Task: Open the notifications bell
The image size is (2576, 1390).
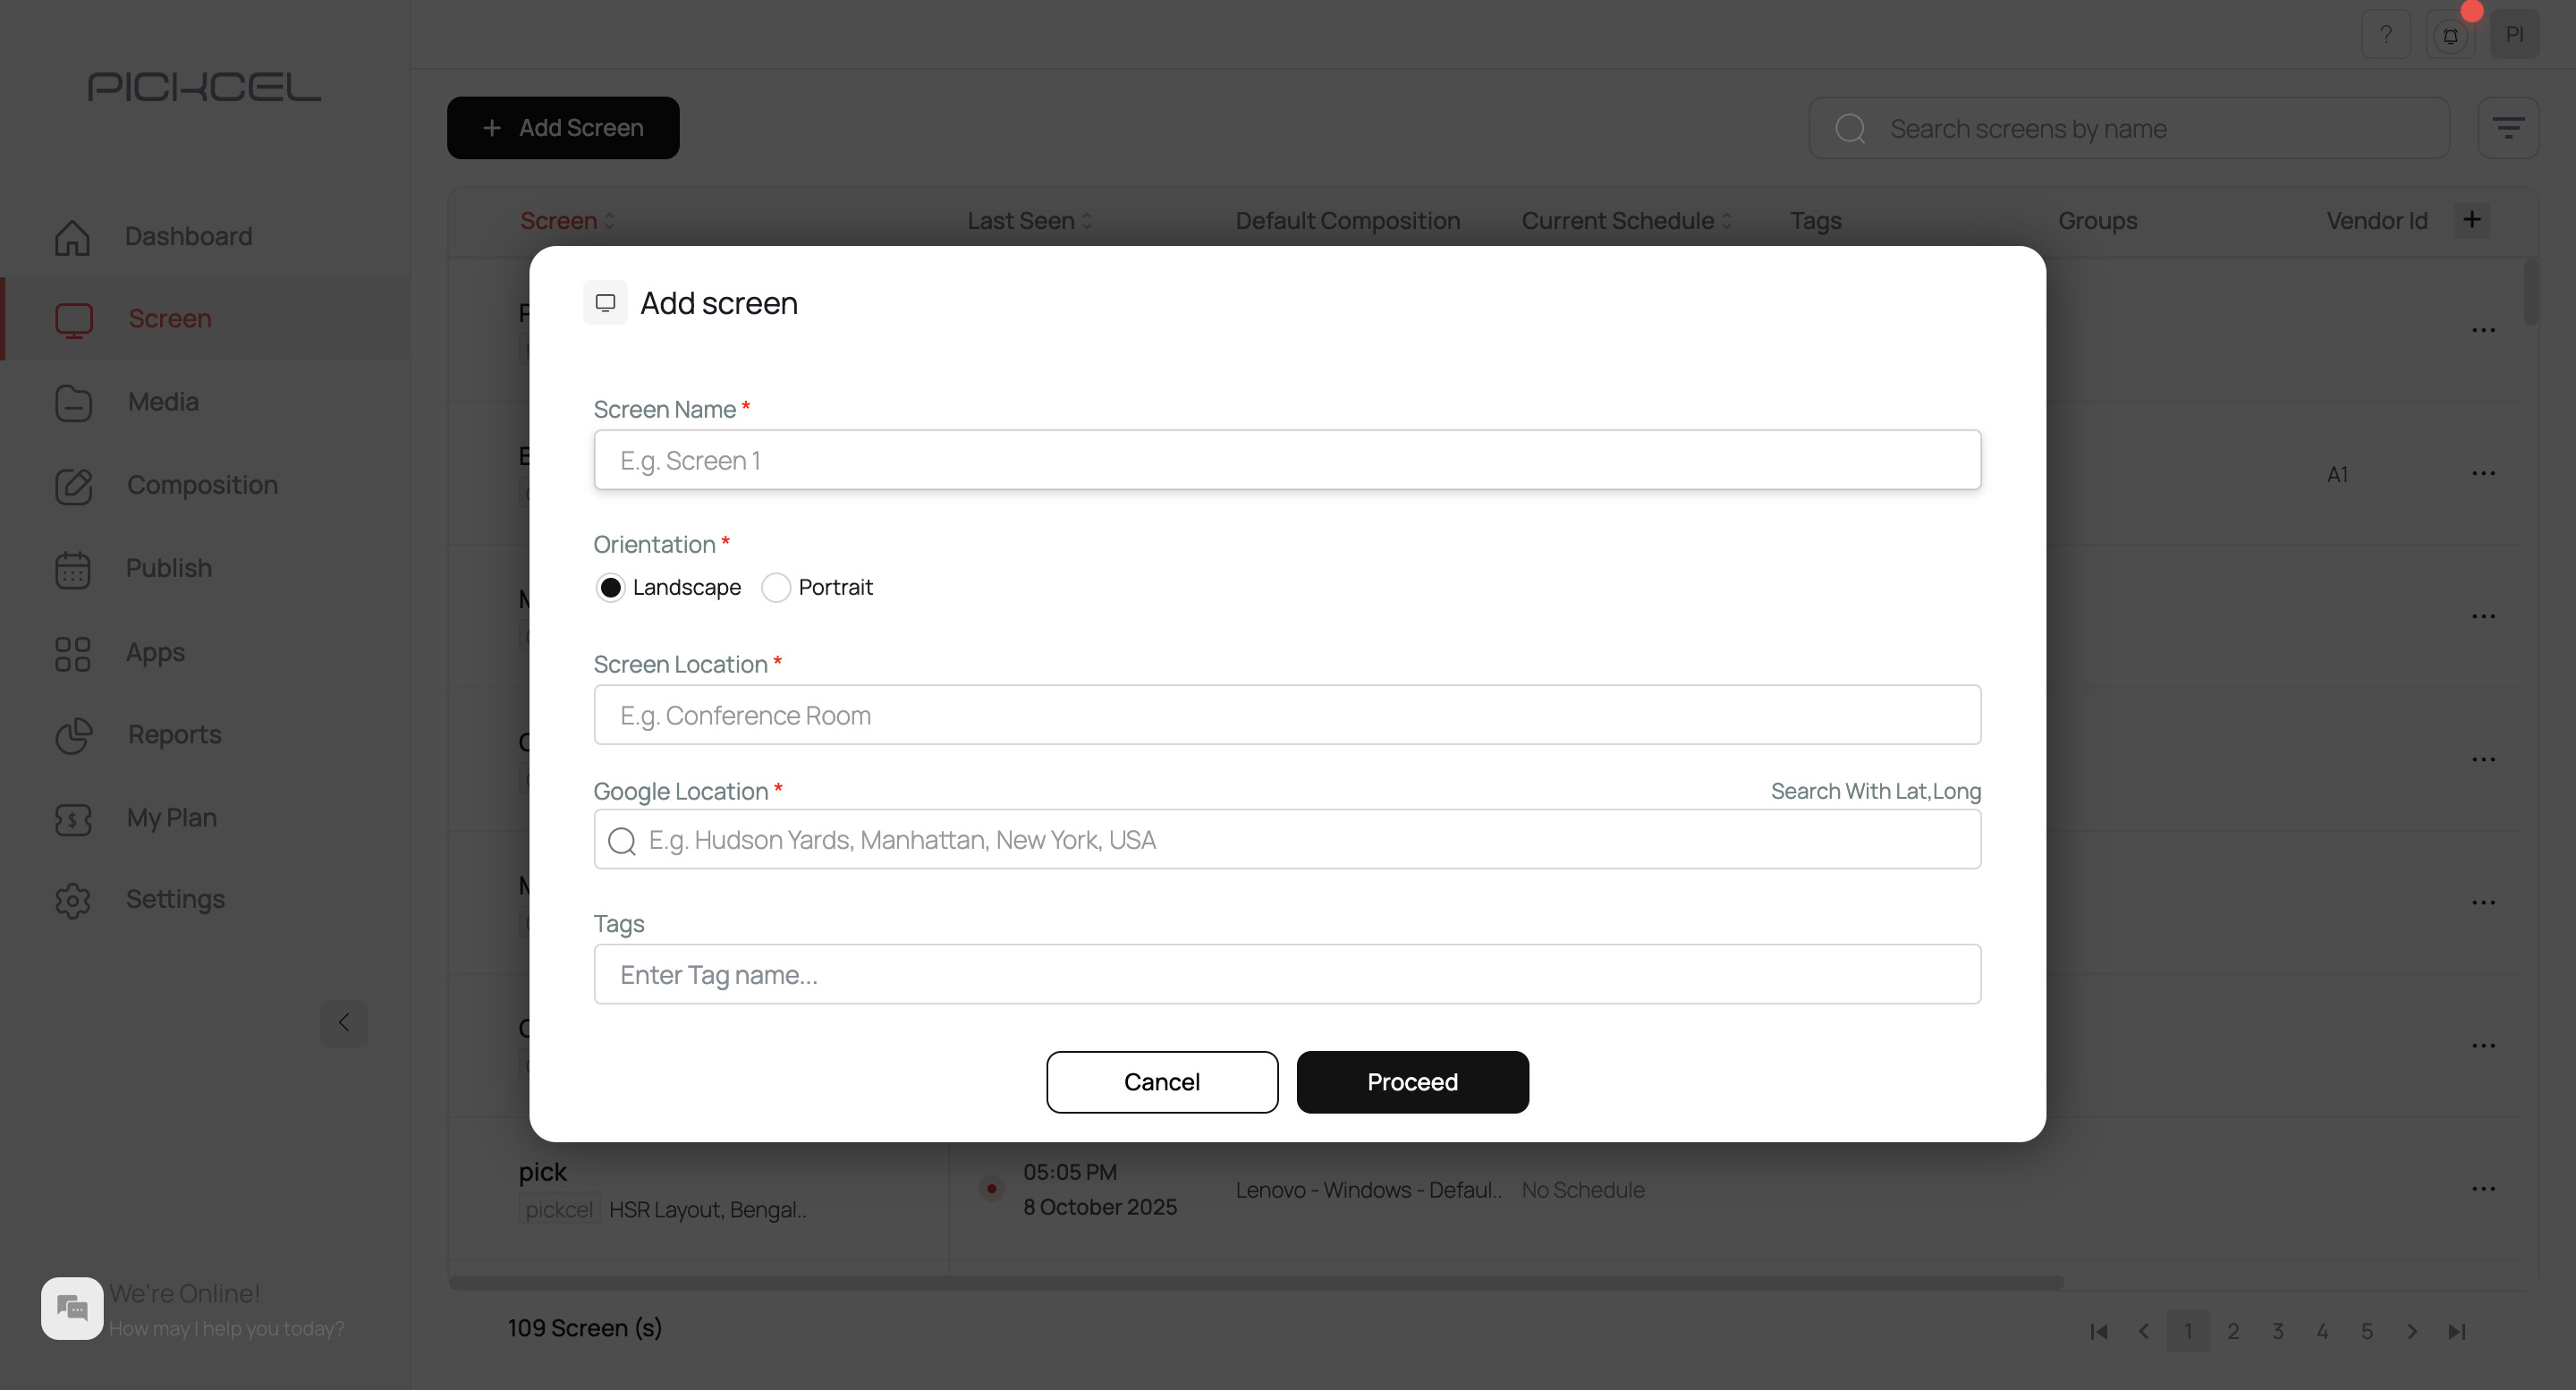Action: (2450, 33)
